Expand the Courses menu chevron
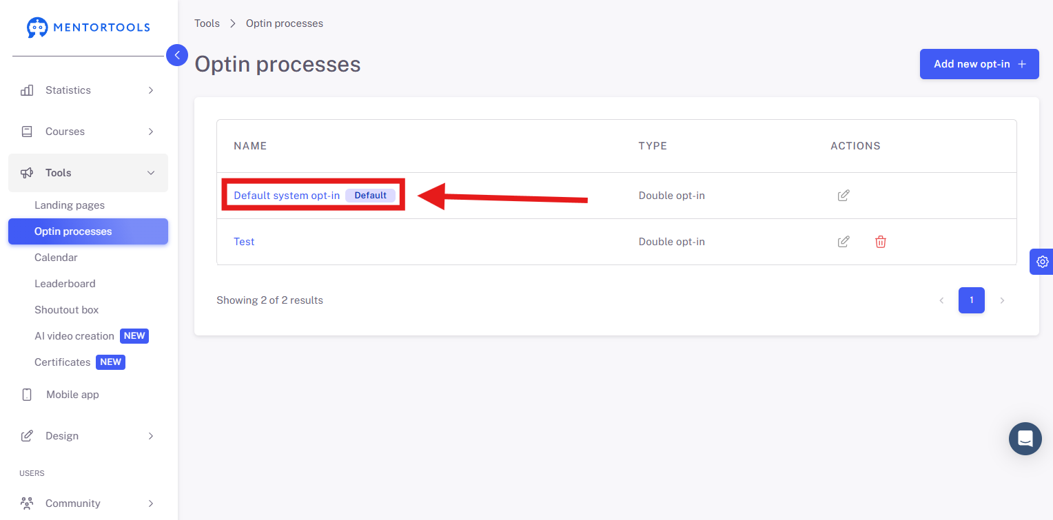Image resolution: width=1053 pixels, height=520 pixels. click(x=151, y=132)
